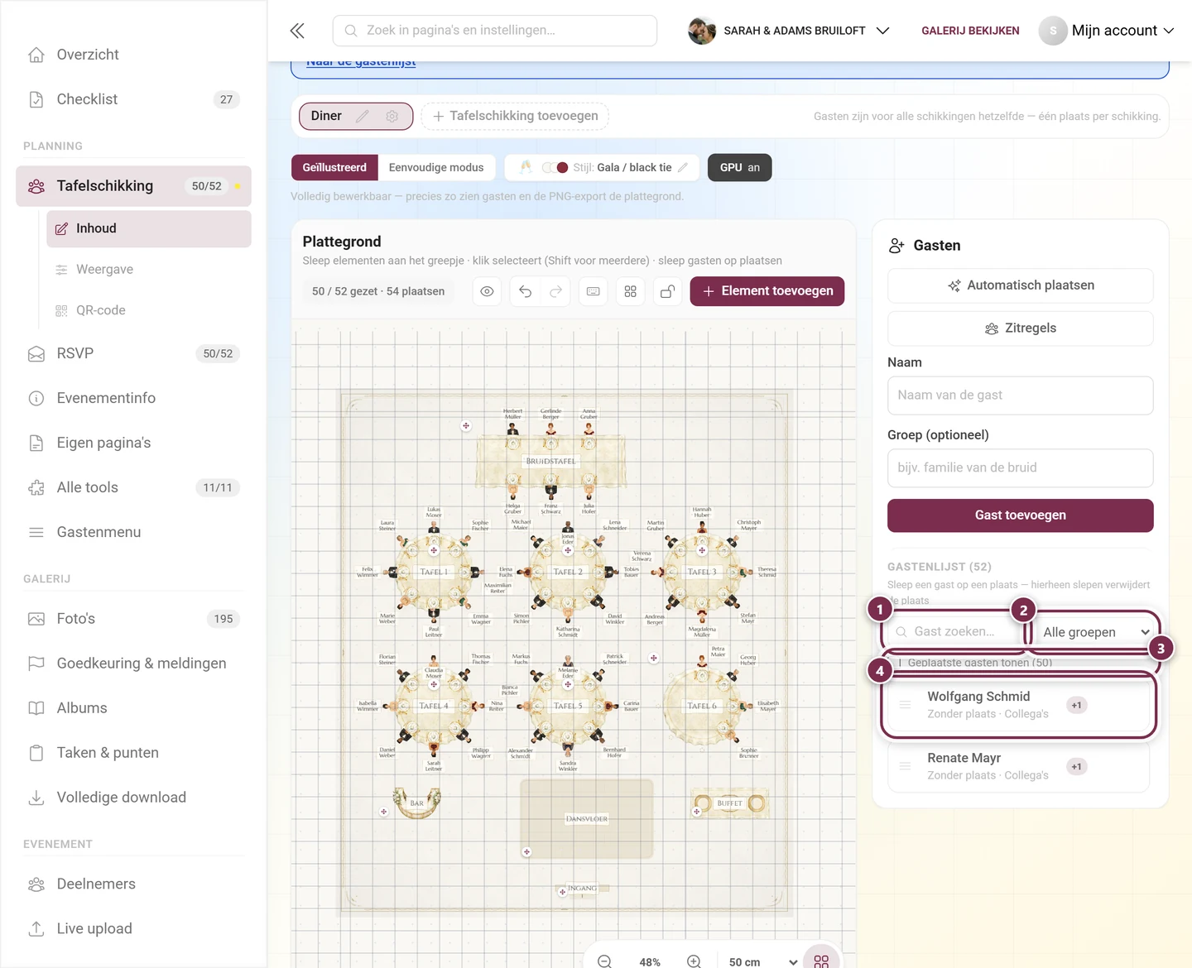The width and height of the screenshot is (1192, 968).
Task: Toggle the eye visibility button in Plattegrond
Action: (488, 291)
